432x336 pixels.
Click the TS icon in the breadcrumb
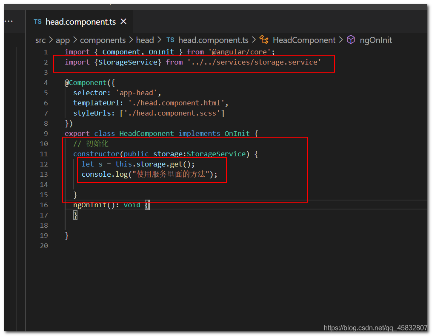pos(170,40)
